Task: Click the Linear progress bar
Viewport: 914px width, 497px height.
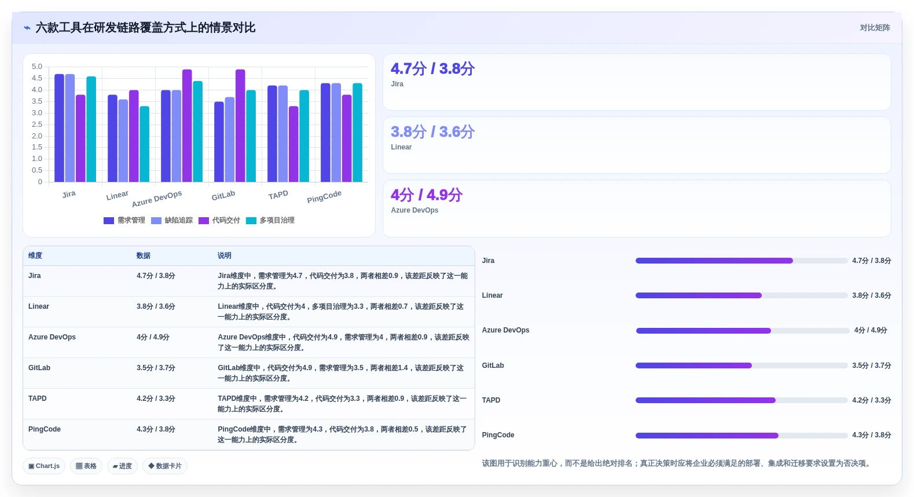Action: point(742,295)
